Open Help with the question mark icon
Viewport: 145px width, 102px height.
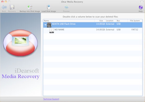click(141, 7)
